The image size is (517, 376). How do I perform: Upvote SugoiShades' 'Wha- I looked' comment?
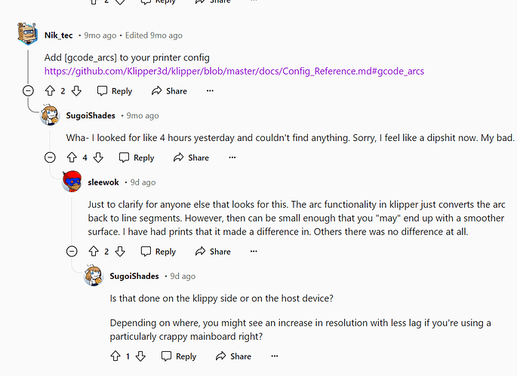click(x=72, y=157)
